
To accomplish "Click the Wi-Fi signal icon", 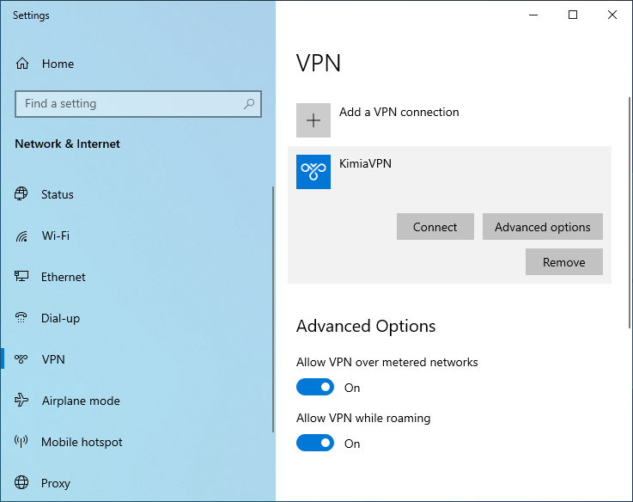I will [22, 236].
